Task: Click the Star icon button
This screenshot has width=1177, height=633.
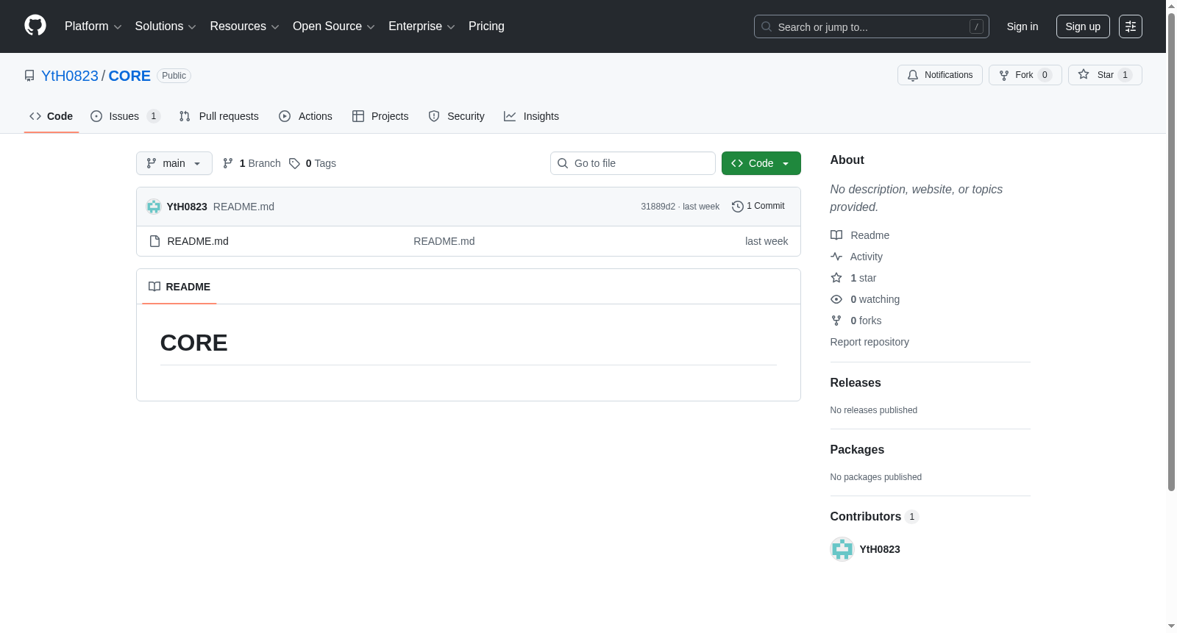Action: pos(1084,74)
